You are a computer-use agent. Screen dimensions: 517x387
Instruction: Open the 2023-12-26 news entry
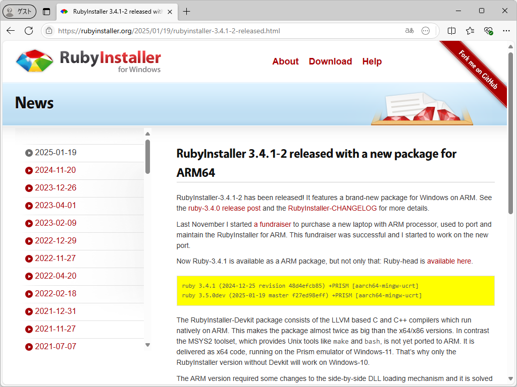tap(56, 187)
